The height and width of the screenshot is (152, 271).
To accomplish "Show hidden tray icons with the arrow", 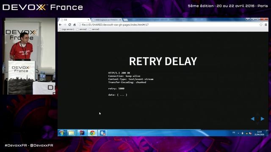I will (238, 133).
